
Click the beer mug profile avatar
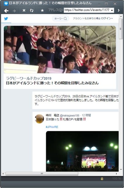pyautogui.click(x=39, y=119)
